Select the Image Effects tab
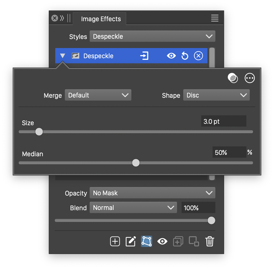This screenshot has height=269, width=274. pos(101,19)
